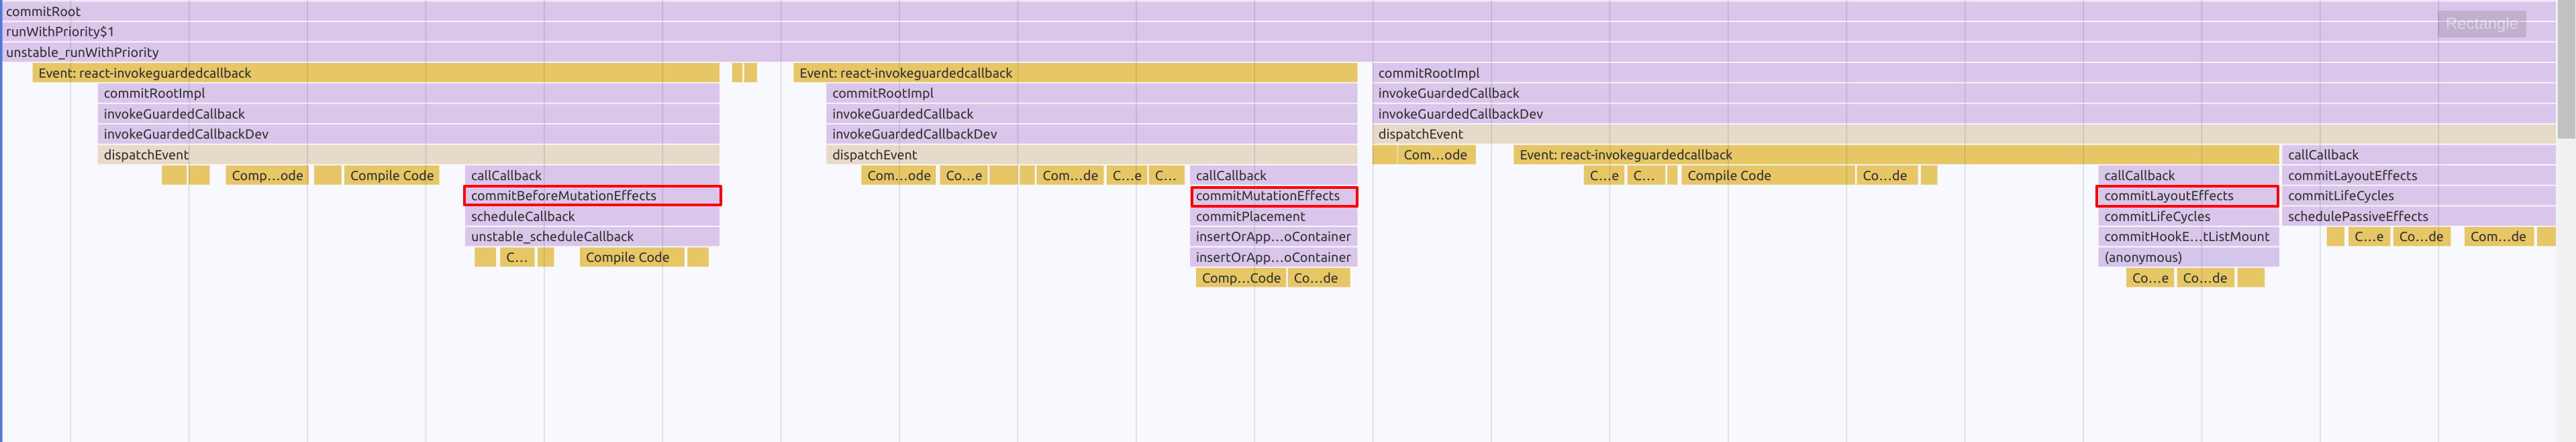Select the (anonymous) function frame
The height and width of the screenshot is (442, 2576).
click(2186, 257)
